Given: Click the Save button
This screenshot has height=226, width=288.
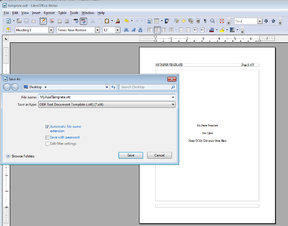Looking at the screenshot, I should (x=130, y=155).
